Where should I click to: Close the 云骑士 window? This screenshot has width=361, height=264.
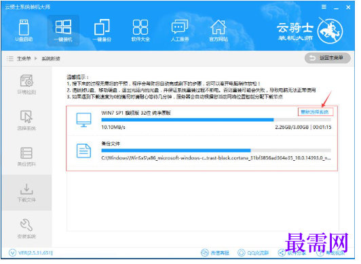click(348, 7)
